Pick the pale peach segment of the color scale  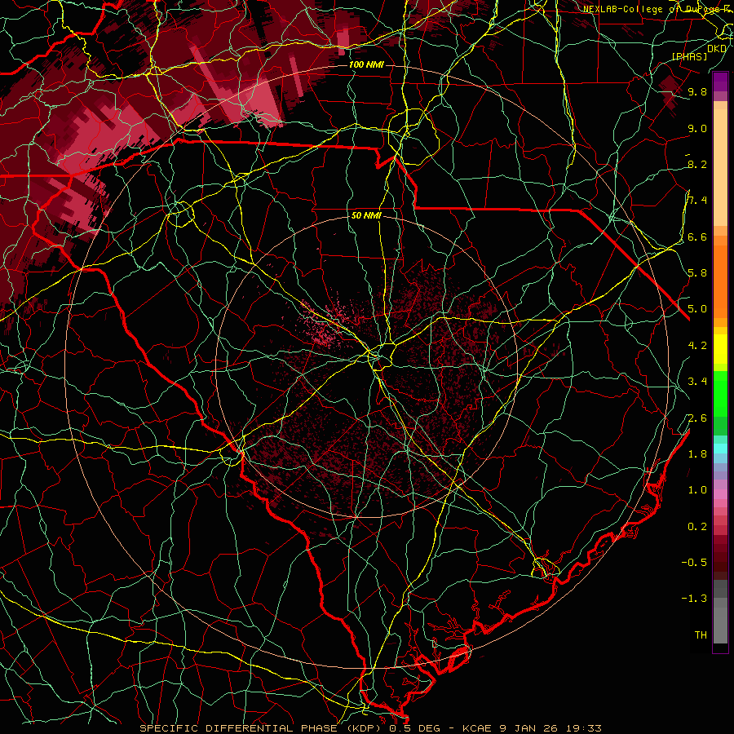pos(720,167)
